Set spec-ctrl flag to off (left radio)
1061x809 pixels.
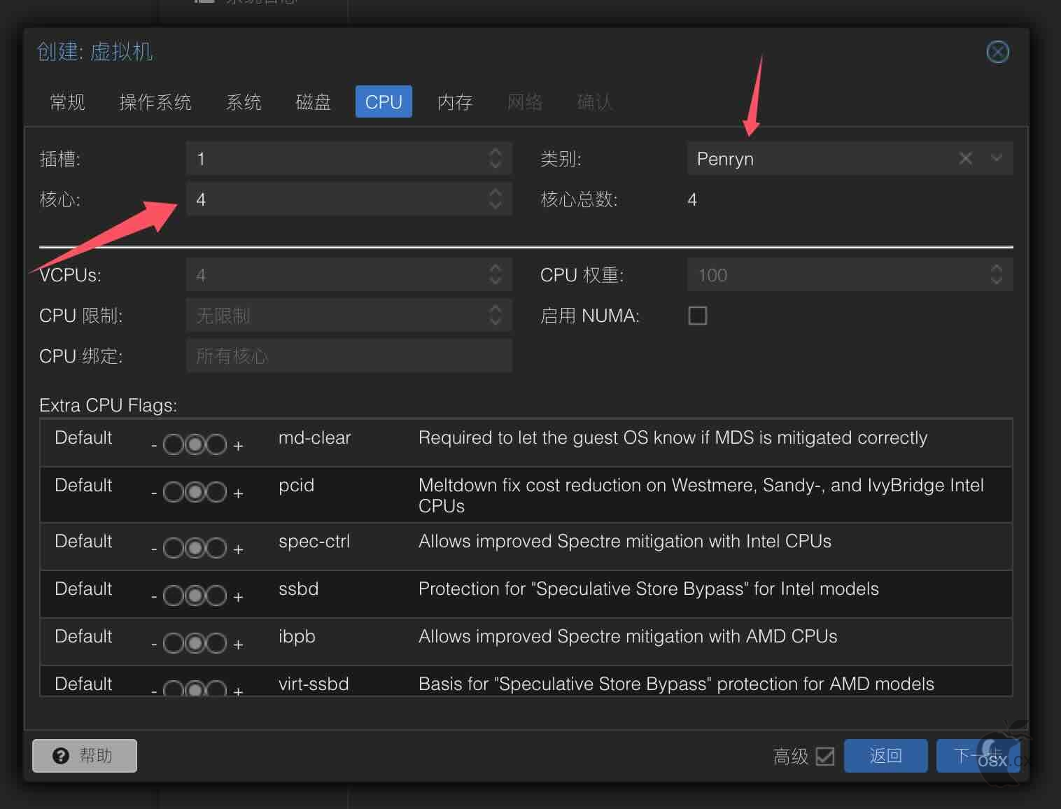point(174,548)
